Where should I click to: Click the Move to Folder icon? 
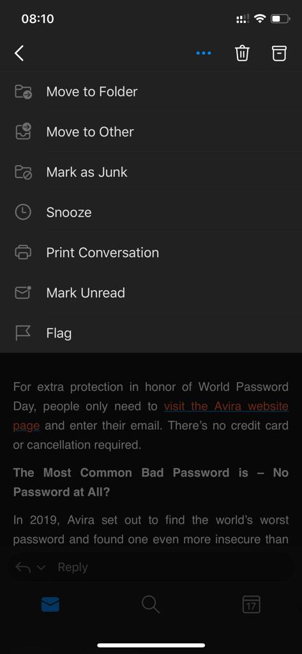23,91
